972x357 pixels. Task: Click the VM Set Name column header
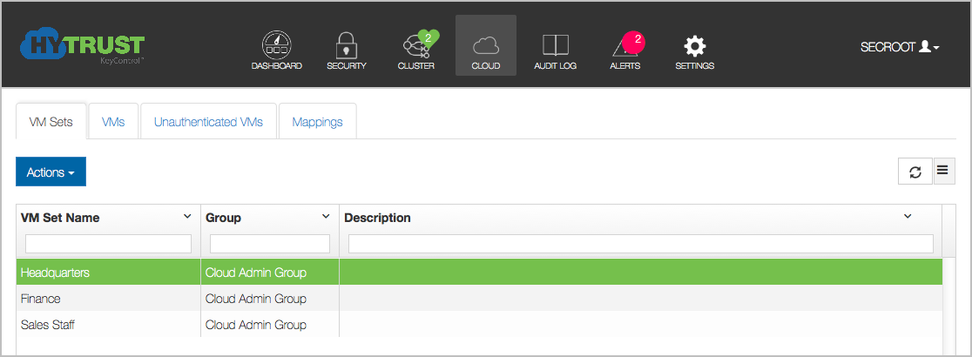[x=60, y=218]
